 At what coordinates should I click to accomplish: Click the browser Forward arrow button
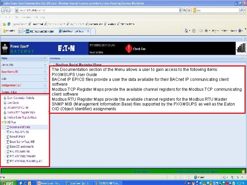coord(8,11)
